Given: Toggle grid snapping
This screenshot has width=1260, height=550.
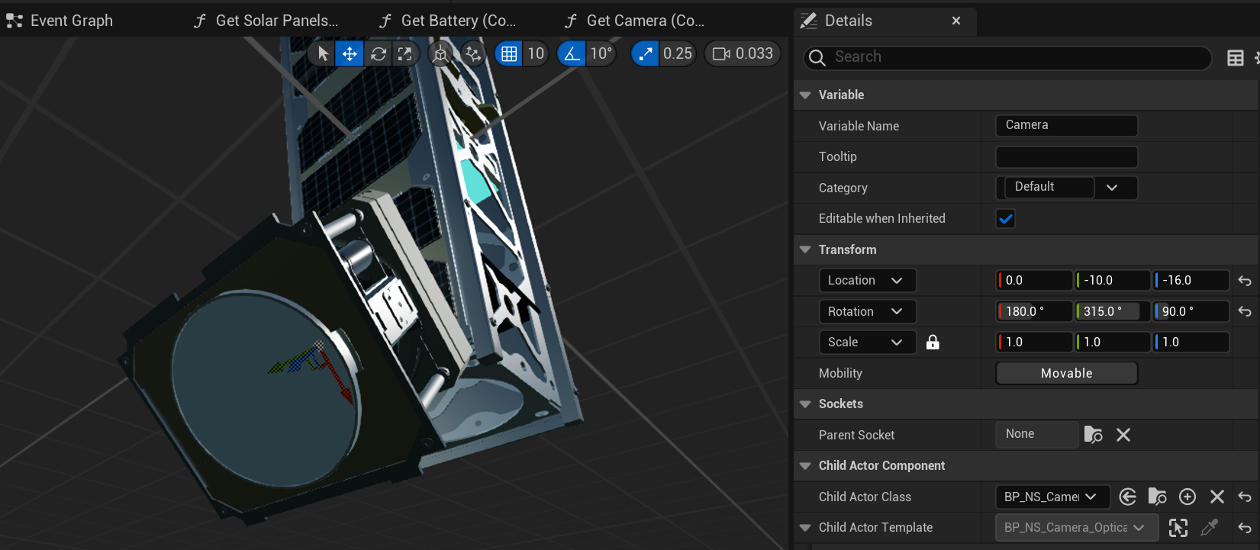Looking at the screenshot, I should click(509, 53).
